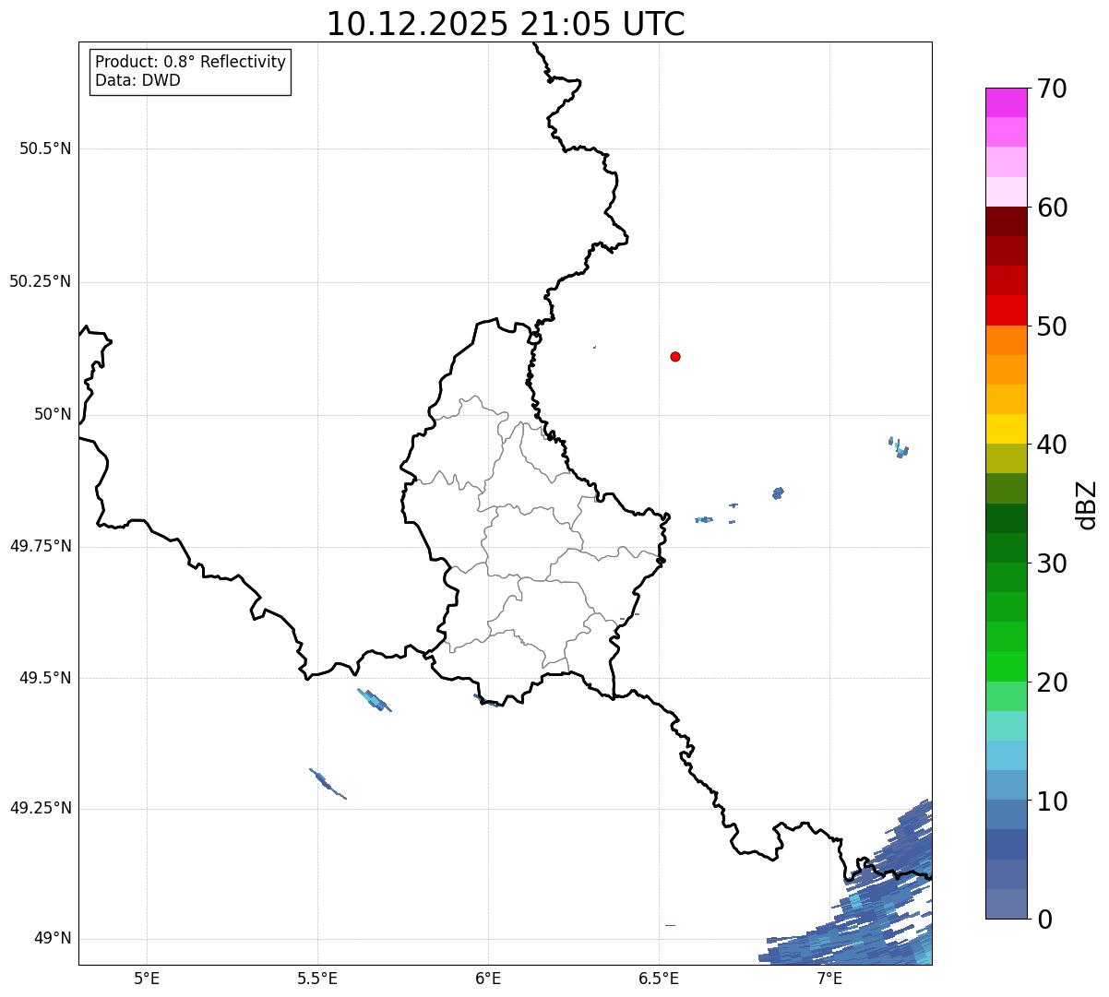The height and width of the screenshot is (997, 1109).
Task: Click the dBZ colorbar axis label
Action: click(1087, 504)
